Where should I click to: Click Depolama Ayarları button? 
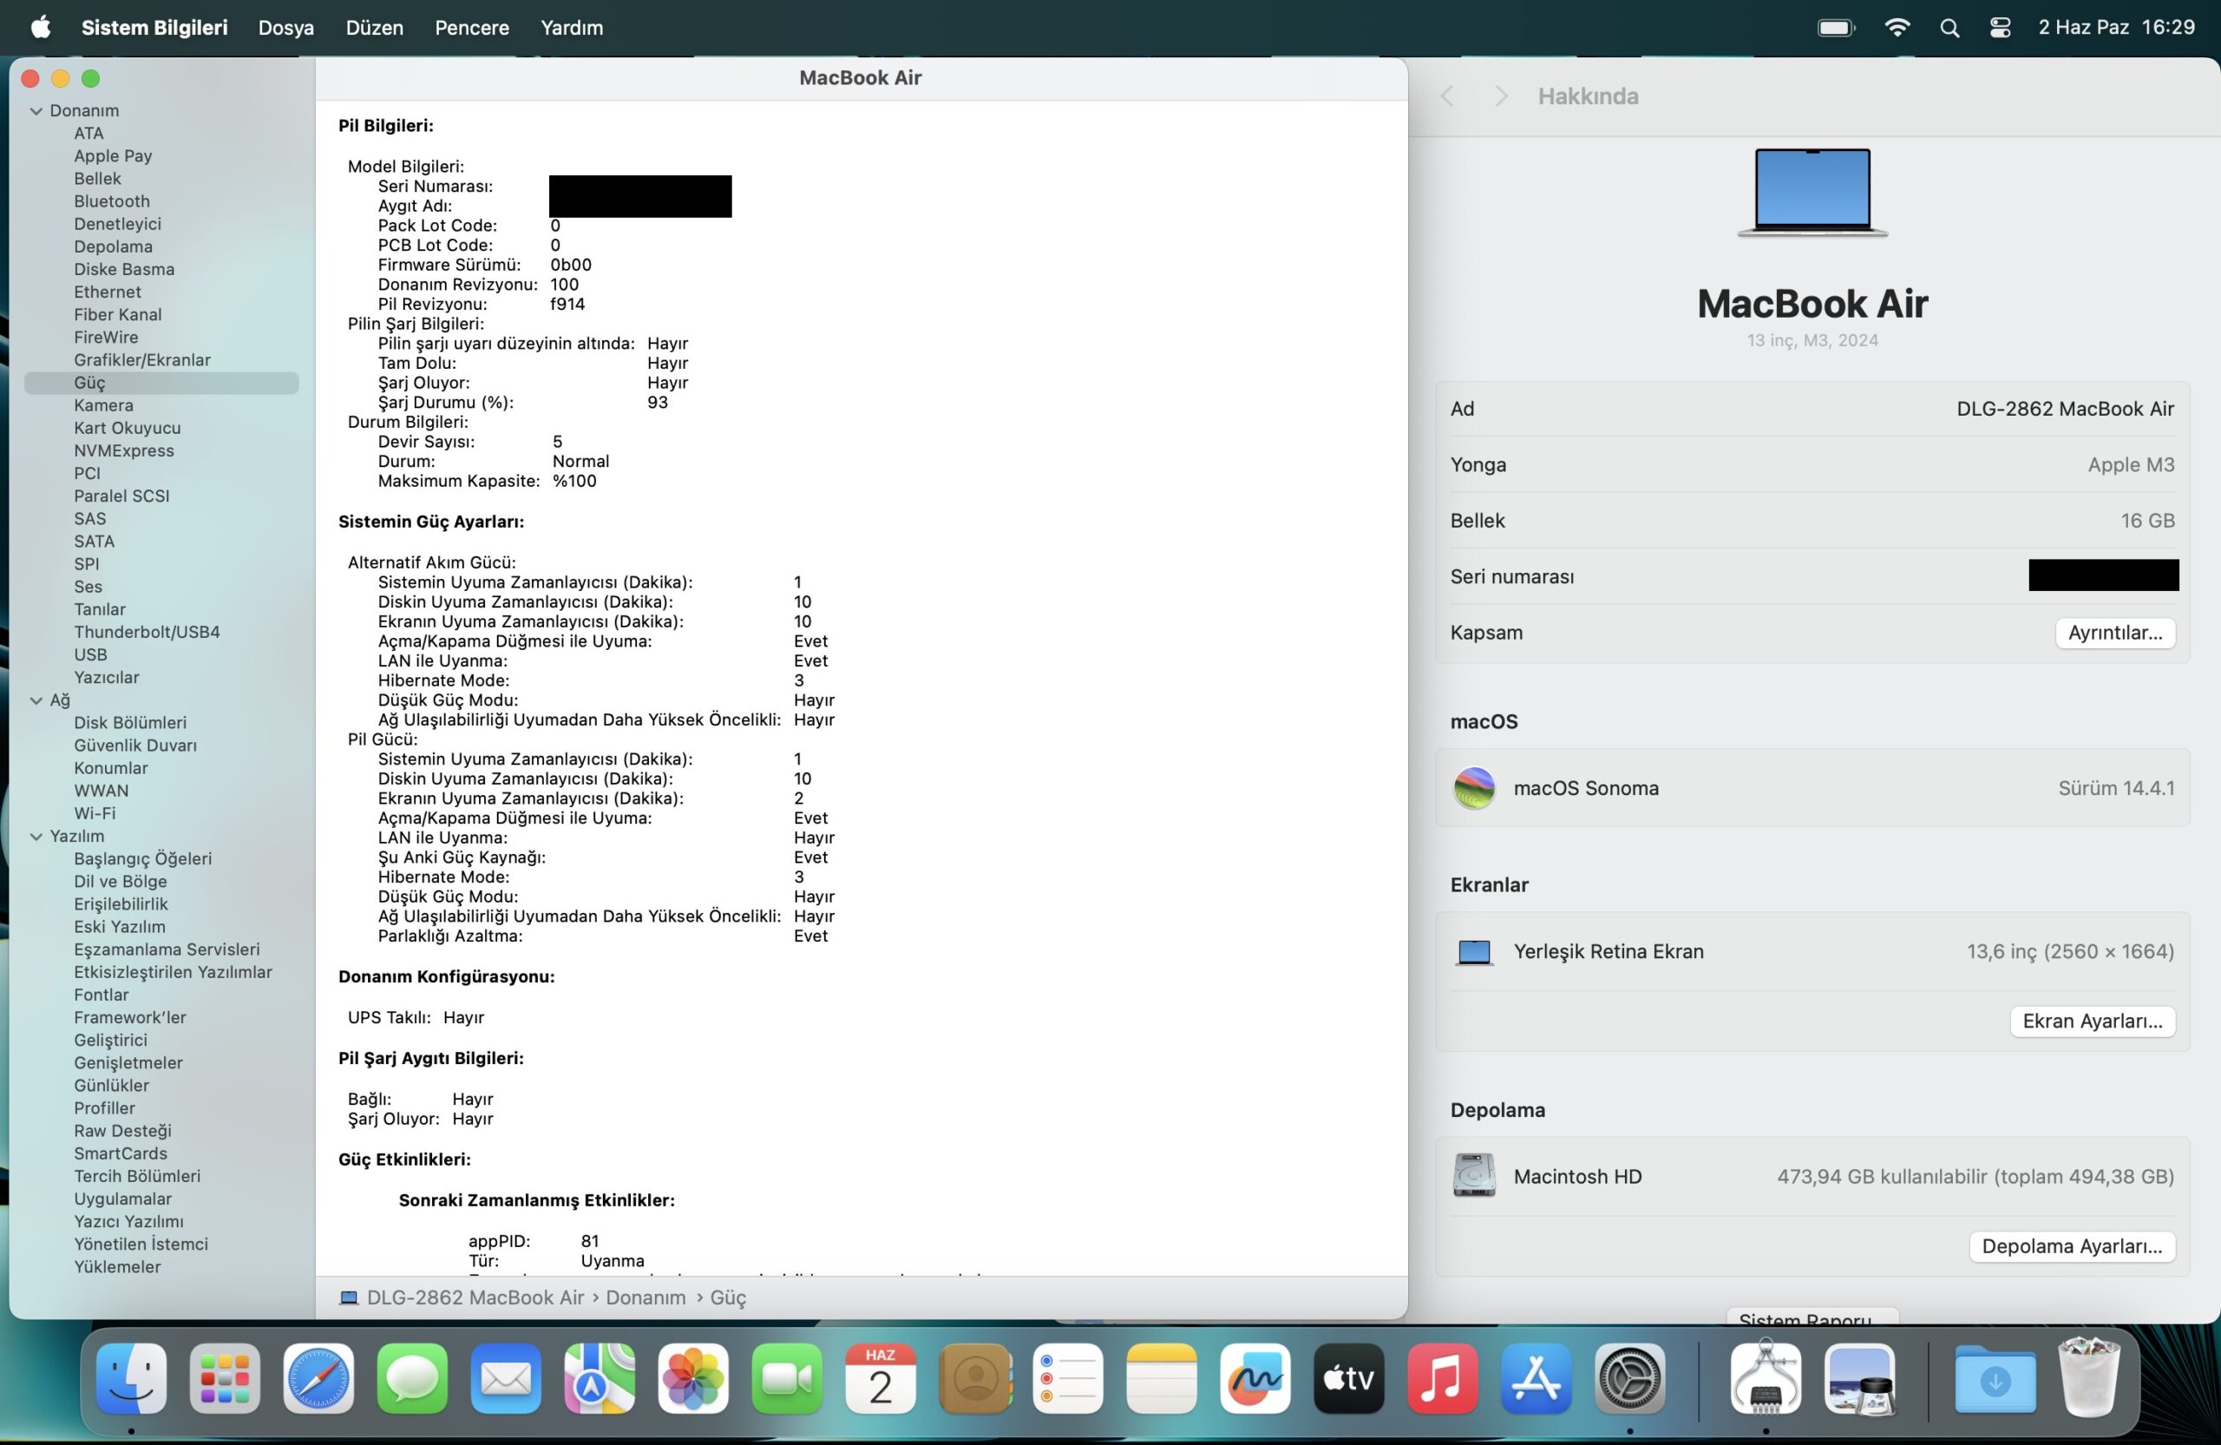point(2072,1246)
